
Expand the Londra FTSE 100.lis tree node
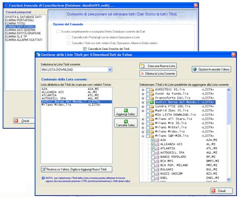point(143,106)
